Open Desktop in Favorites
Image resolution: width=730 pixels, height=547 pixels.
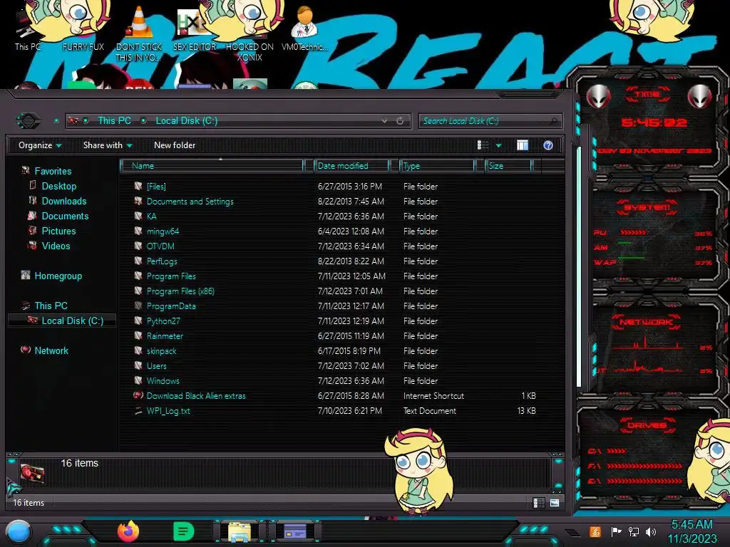pos(58,186)
